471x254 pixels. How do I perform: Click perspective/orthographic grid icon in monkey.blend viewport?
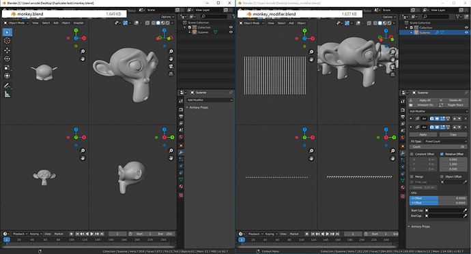click(171, 74)
